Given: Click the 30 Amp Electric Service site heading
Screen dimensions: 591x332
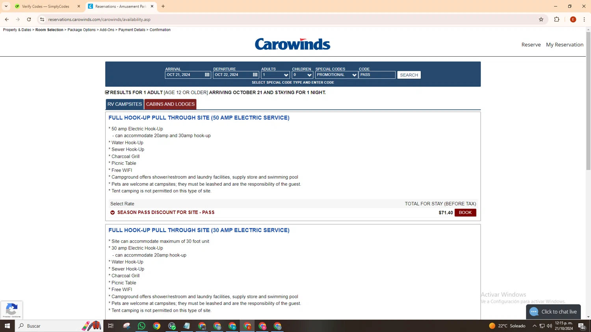Looking at the screenshot, I should (x=199, y=230).
